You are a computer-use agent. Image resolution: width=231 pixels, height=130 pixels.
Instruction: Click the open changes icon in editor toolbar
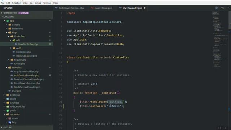tap(216, 8)
